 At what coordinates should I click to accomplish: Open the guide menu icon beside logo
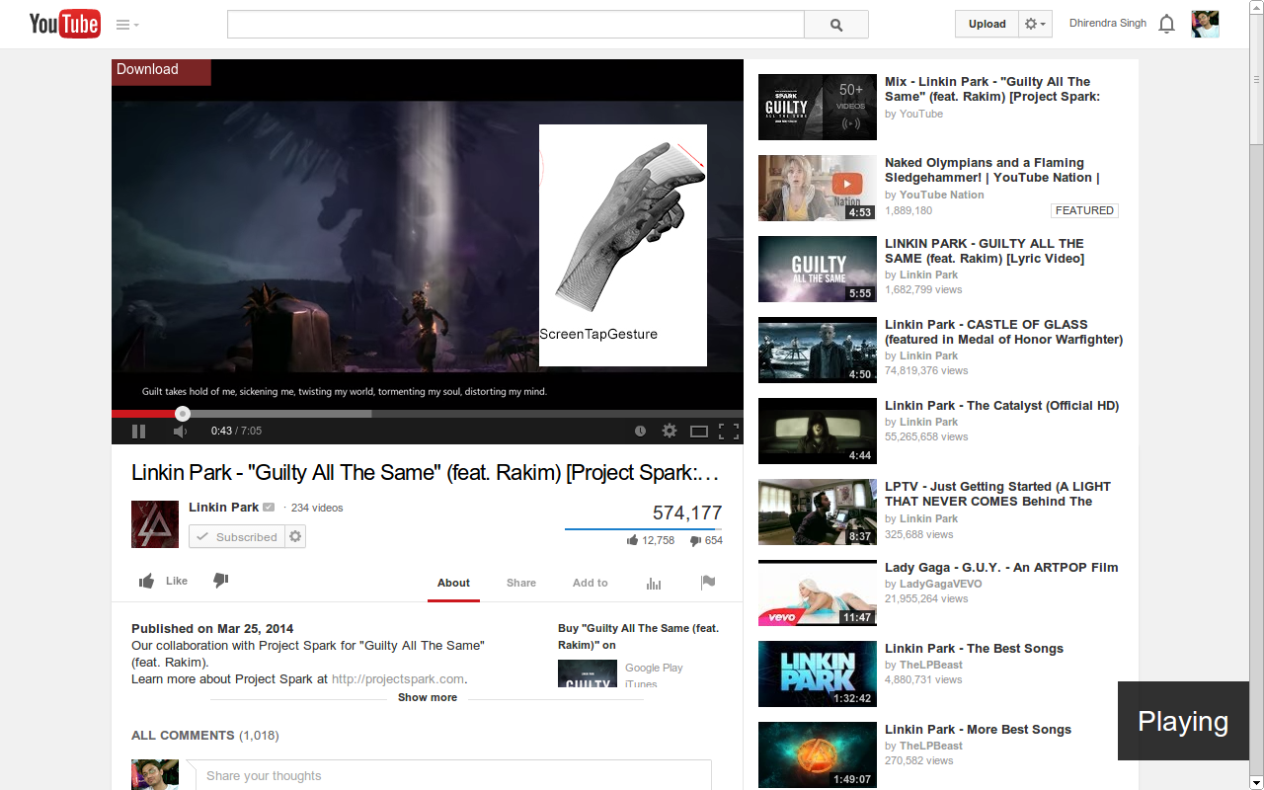tap(127, 25)
